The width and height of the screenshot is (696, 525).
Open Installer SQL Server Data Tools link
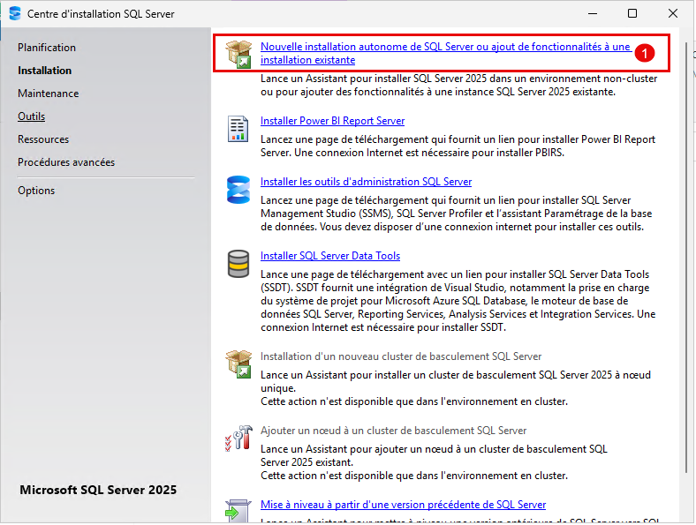pyautogui.click(x=330, y=256)
